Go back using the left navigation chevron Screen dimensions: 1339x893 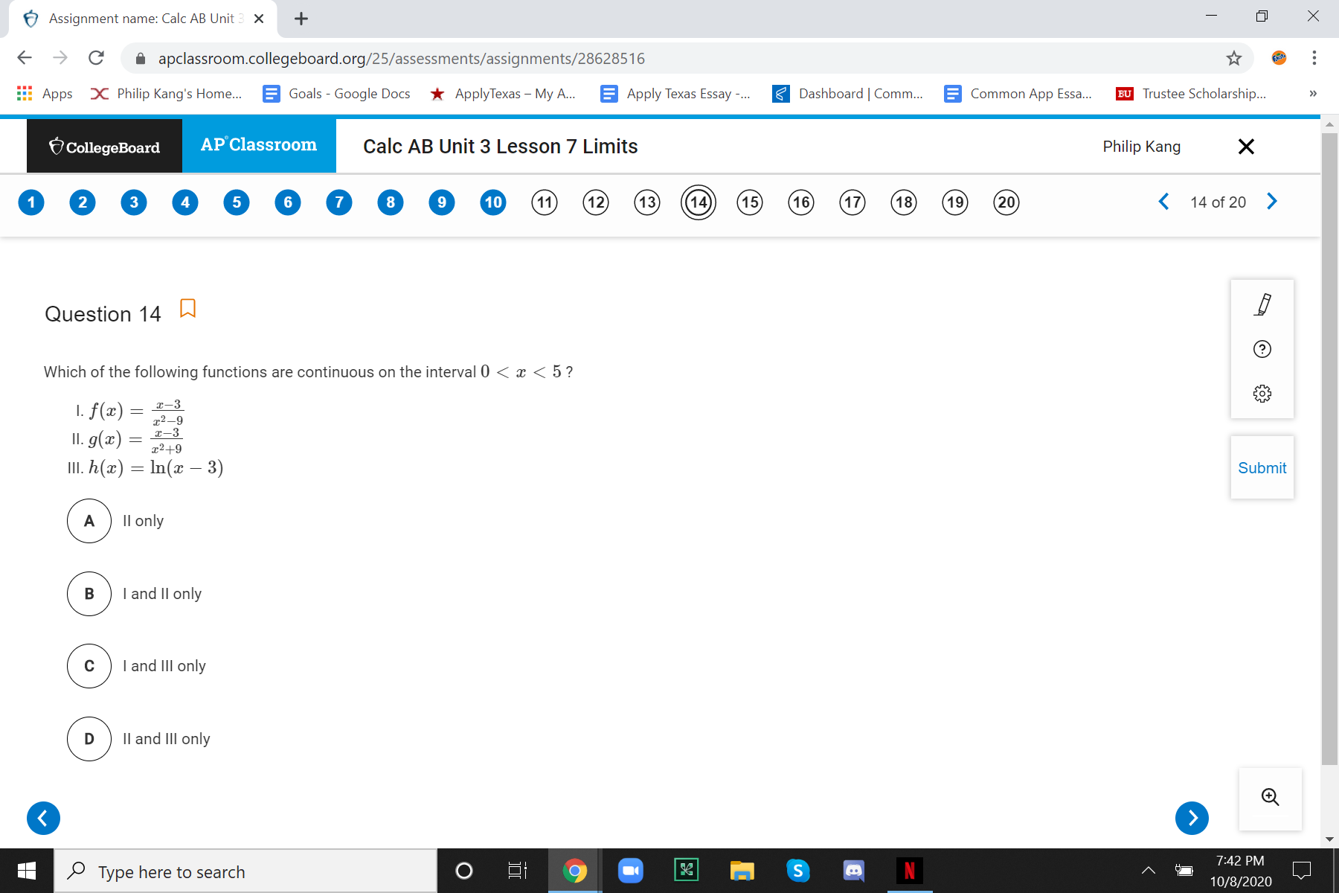(1163, 201)
